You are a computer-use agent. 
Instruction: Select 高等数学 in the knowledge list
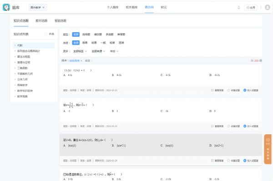coord(22,85)
